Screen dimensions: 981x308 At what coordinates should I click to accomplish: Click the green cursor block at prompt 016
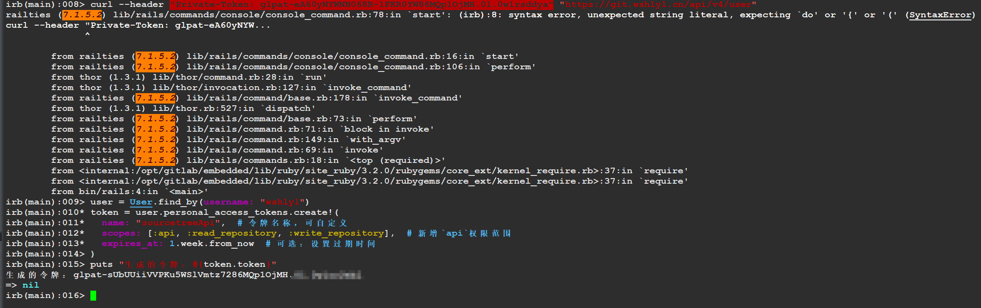point(93,295)
